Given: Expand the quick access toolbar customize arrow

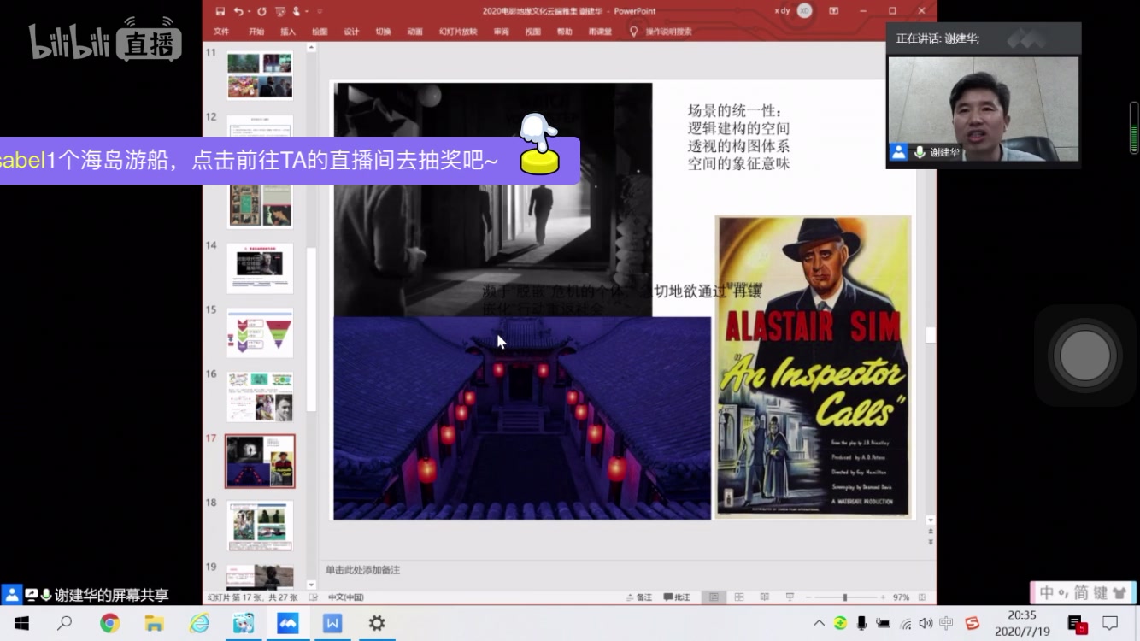Looking at the screenshot, I should 320,11.
